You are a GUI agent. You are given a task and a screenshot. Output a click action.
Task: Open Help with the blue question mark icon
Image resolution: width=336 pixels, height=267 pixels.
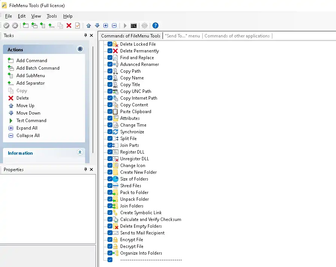pos(155,25)
